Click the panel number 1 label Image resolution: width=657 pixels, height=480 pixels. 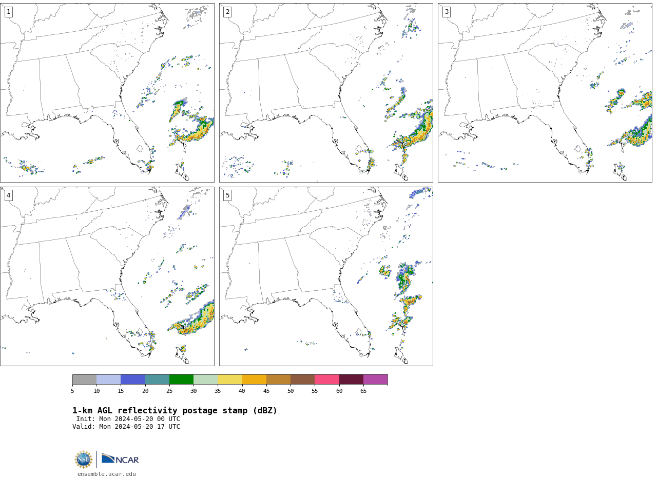[x=8, y=12]
